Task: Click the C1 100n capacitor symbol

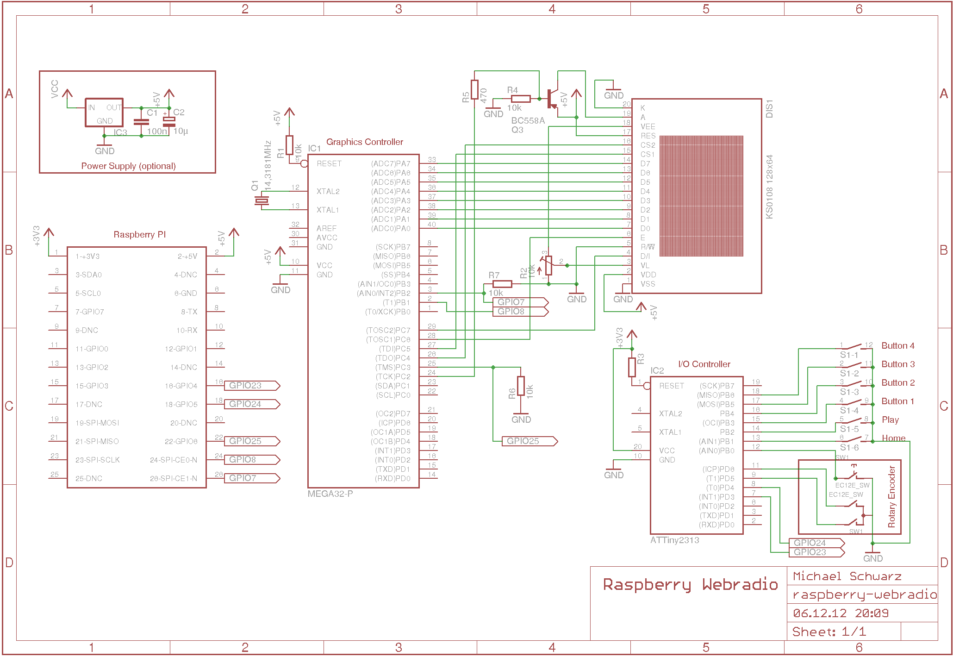Action: coord(141,122)
